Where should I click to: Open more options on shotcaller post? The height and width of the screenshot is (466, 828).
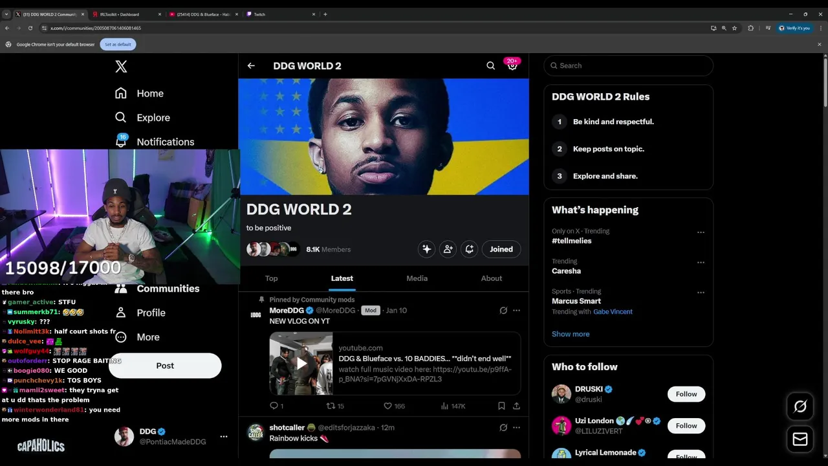[x=516, y=428]
